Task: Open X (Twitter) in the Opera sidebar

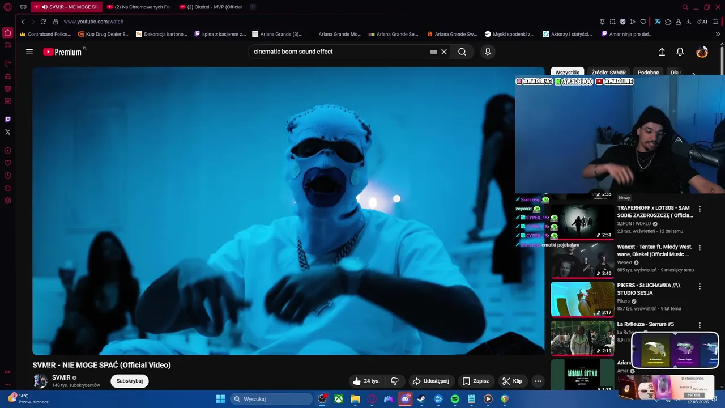Action: 7,132
